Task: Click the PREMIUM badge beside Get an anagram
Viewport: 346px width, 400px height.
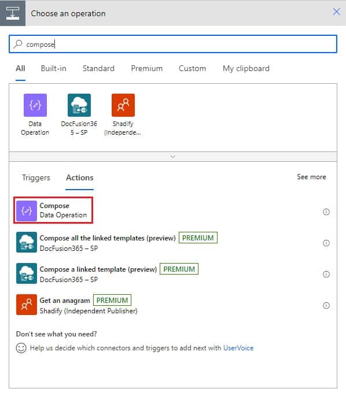Action: (x=112, y=300)
